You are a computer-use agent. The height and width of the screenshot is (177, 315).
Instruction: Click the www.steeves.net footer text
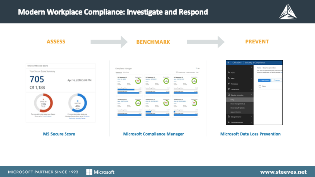click(x=283, y=172)
